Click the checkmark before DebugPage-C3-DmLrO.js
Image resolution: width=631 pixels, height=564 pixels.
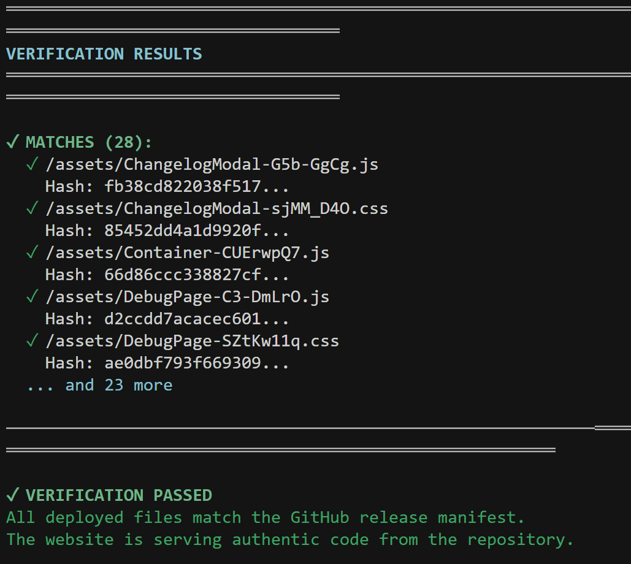tap(32, 297)
